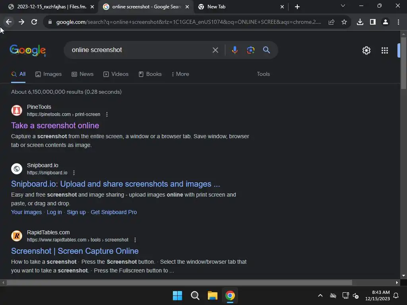Switch to Books results

(150, 74)
